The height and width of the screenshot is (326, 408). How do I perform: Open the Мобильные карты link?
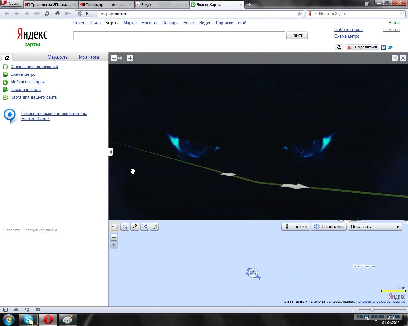[27, 82]
